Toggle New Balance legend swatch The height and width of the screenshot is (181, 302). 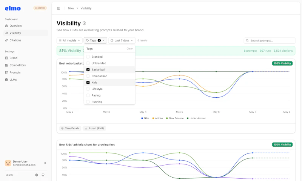(x=167, y=118)
